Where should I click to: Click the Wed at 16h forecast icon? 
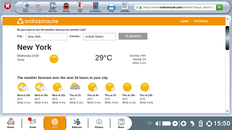[23, 87]
